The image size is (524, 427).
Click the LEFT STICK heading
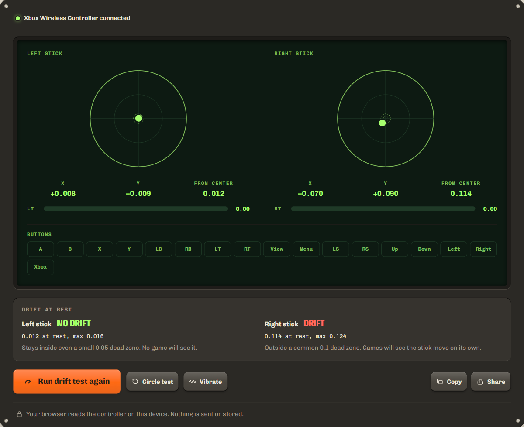pos(45,53)
